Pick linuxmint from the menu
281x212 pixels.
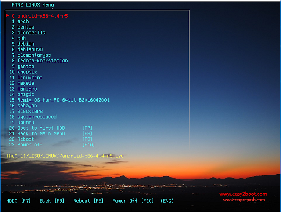point(26,77)
